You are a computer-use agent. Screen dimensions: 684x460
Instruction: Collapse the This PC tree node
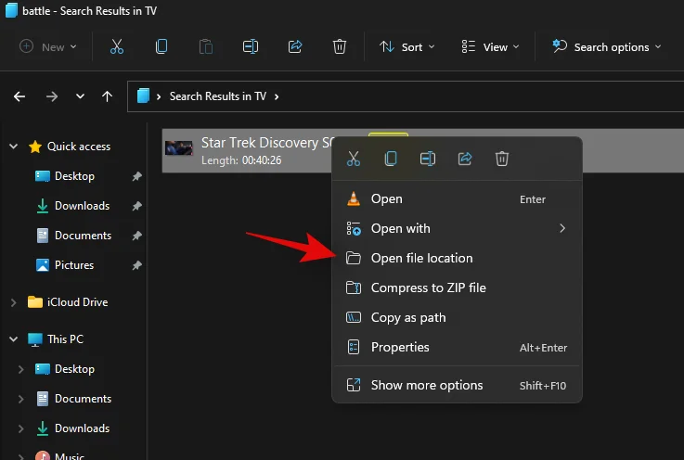tap(14, 339)
